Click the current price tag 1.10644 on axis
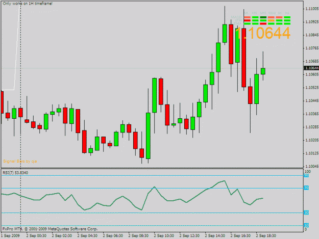This screenshot has width=319, height=239. pos(311,68)
